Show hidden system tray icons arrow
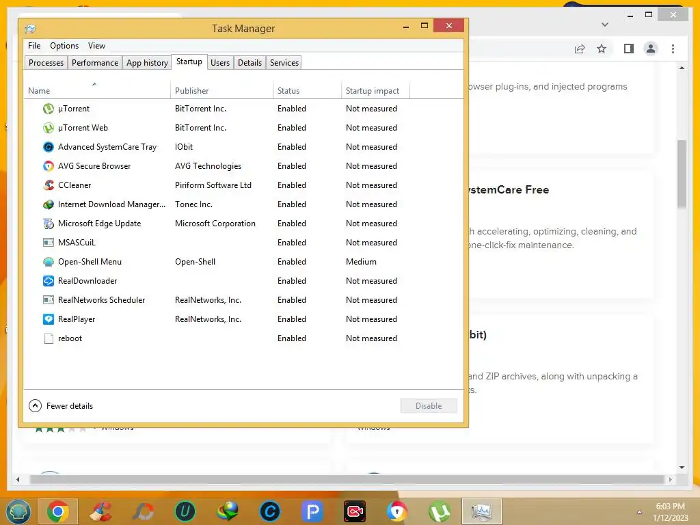Image resolution: width=700 pixels, height=525 pixels. 639,512
